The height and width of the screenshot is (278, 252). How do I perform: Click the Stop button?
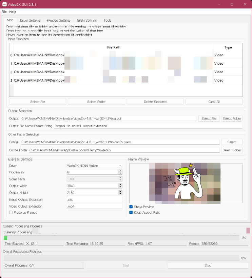click(208, 265)
